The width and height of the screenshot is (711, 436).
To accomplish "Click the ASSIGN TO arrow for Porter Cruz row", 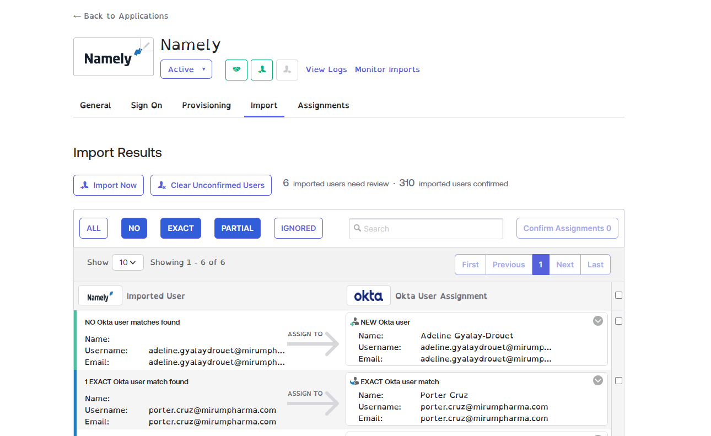I will (313, 402).
